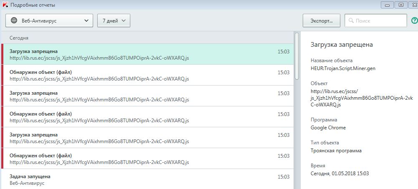Click the Kaspersky logo in the title bar
Screen dimensions: 418x189
pyautogui.click(x=5, y=5)
